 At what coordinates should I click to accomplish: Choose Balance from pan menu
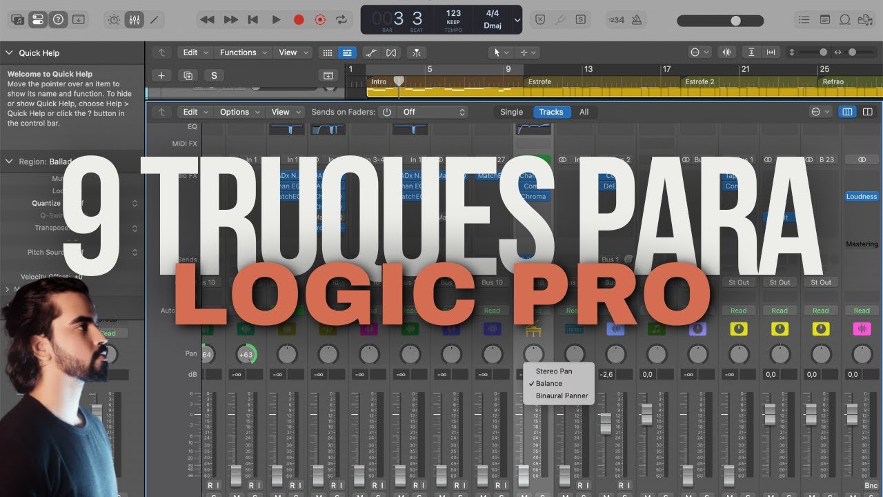[549, 384]
